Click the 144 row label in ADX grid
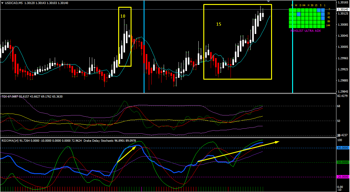 328,25
